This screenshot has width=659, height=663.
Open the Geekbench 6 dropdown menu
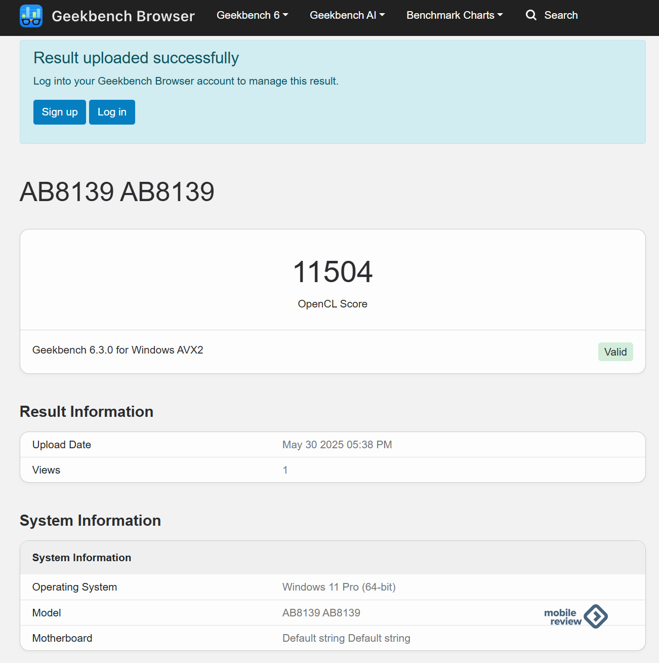[252, 15]
